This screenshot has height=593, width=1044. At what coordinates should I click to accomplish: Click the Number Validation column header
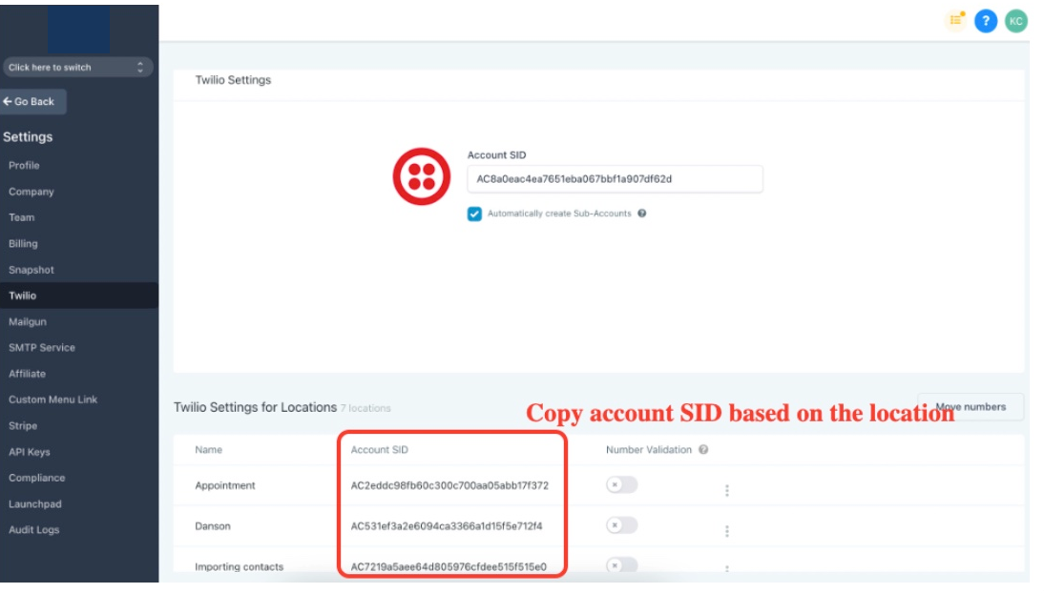pos(649,450)
